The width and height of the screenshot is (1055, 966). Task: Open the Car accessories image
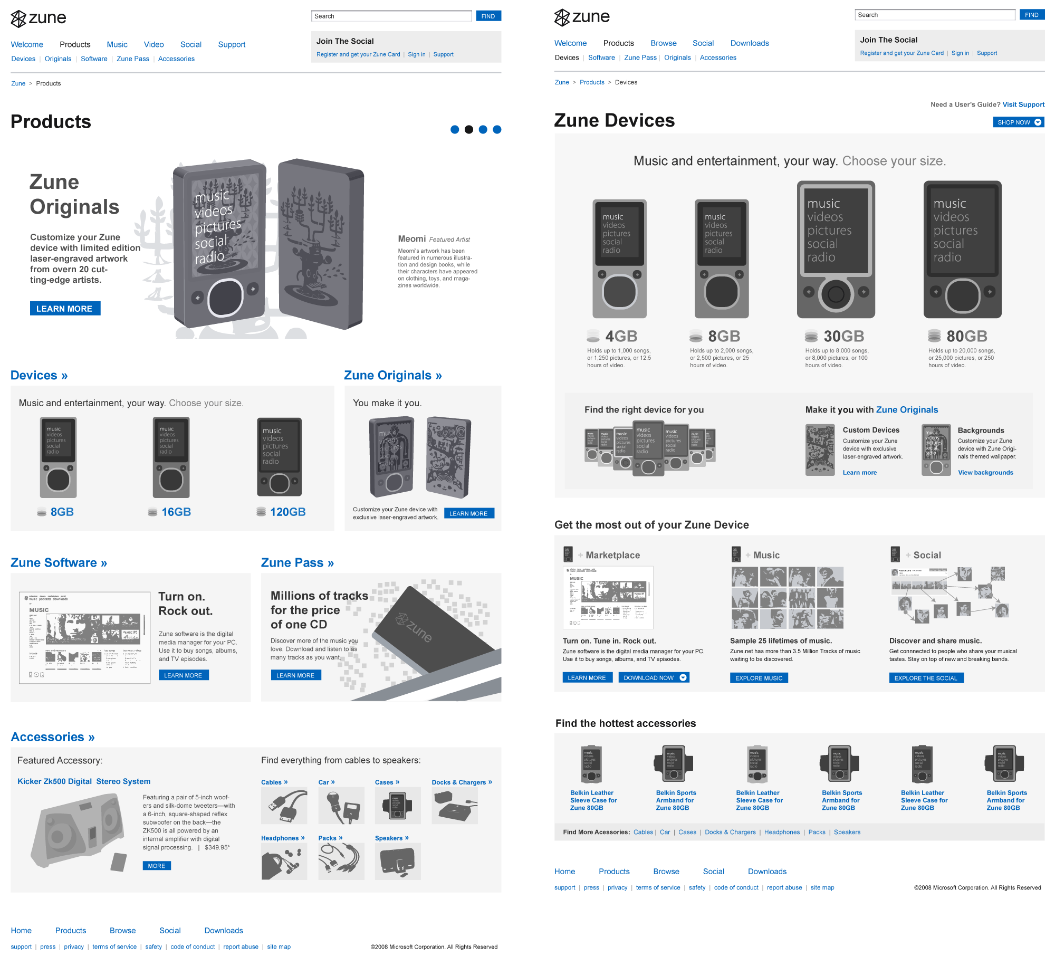[341, 806]
